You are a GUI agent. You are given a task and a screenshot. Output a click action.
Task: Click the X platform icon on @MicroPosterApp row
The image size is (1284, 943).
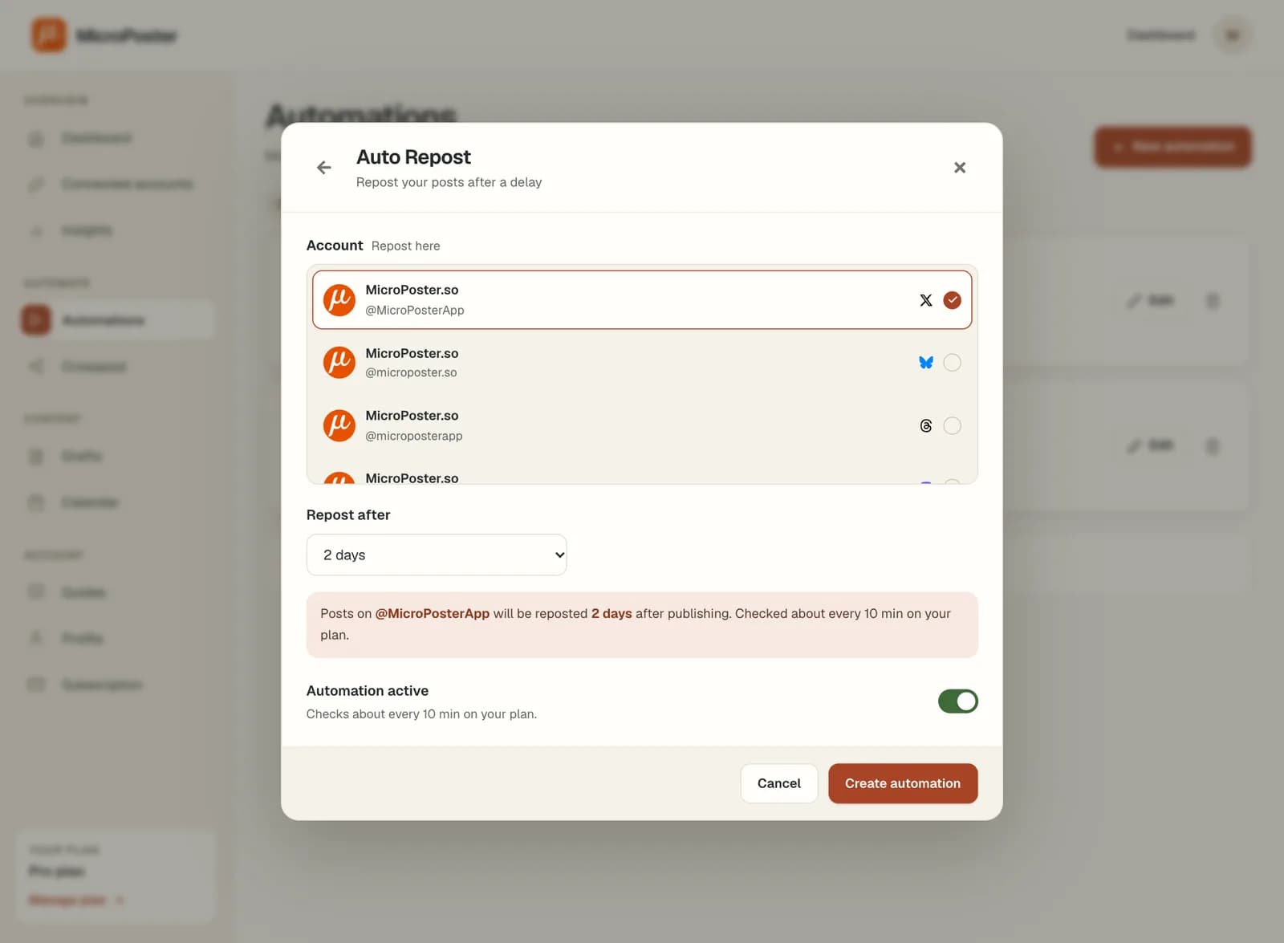click(x=925, y=300)
